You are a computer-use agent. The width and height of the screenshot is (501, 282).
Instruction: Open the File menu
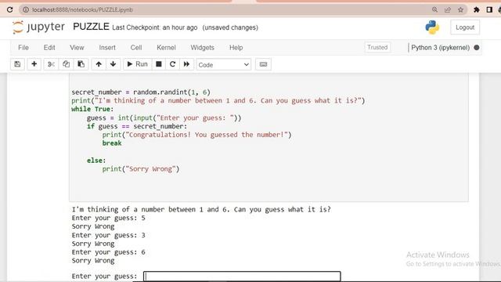(23, 48)
